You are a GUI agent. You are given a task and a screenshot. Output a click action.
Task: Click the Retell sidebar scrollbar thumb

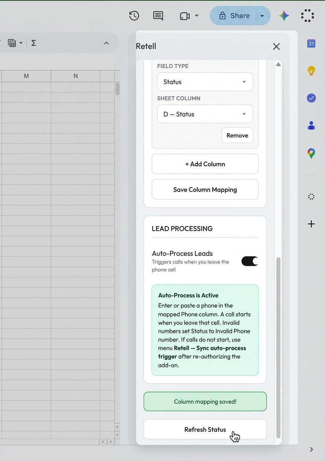(x=278, y=348)
